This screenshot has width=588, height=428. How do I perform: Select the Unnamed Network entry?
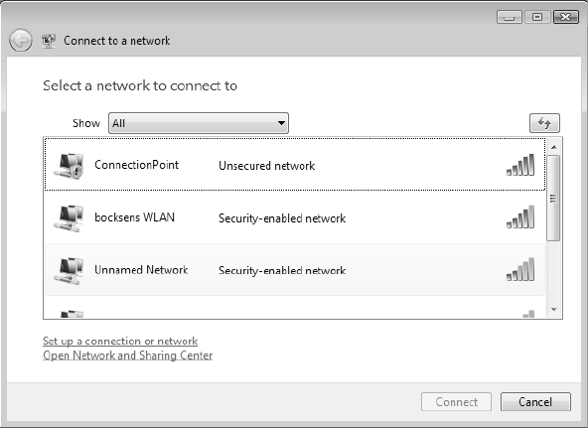click(x=295, y=270)
